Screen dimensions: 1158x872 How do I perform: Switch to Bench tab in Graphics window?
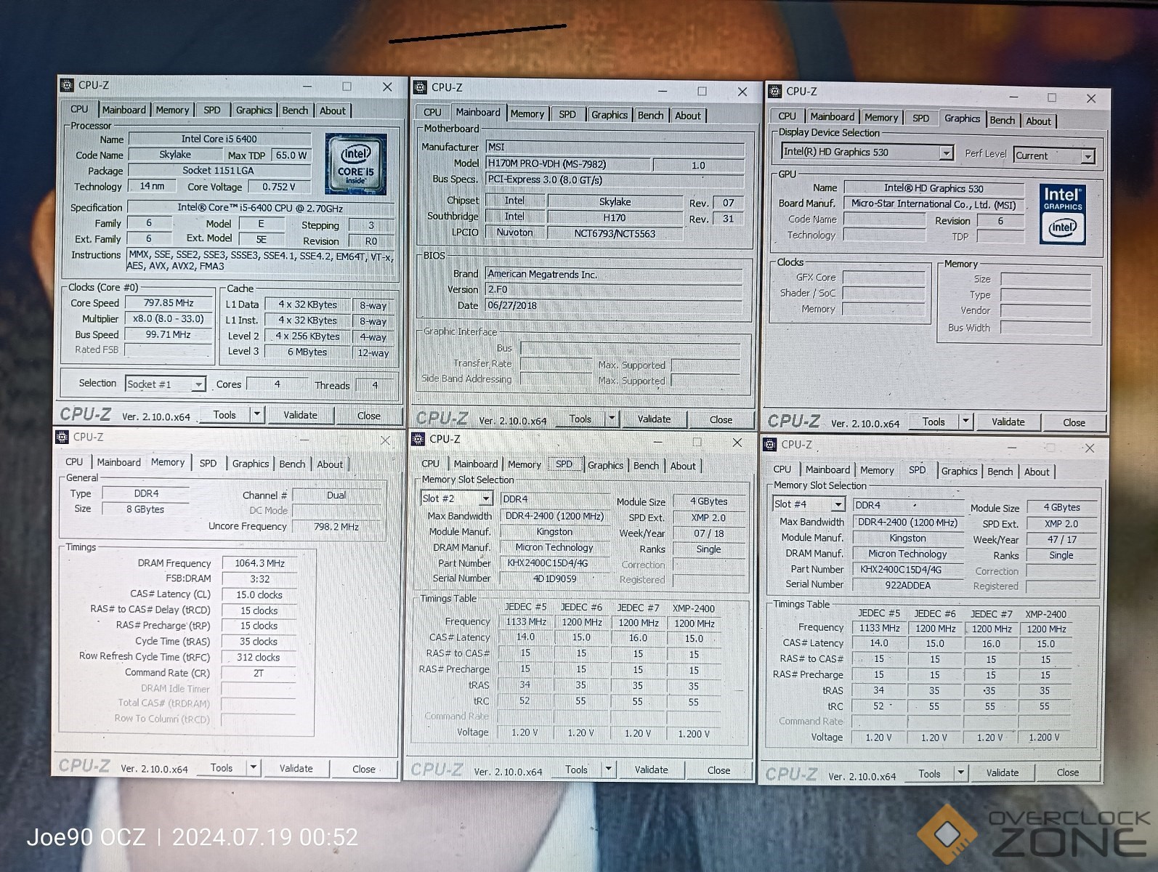point(1002,120)
